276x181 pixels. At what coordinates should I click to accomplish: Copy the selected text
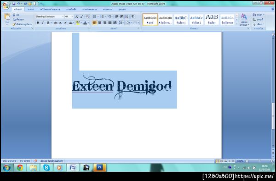(18, 19)
